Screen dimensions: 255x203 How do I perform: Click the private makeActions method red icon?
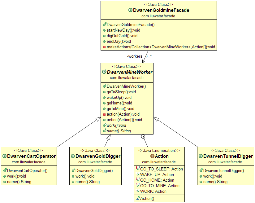pyautogui.click(x=104, y=47)
